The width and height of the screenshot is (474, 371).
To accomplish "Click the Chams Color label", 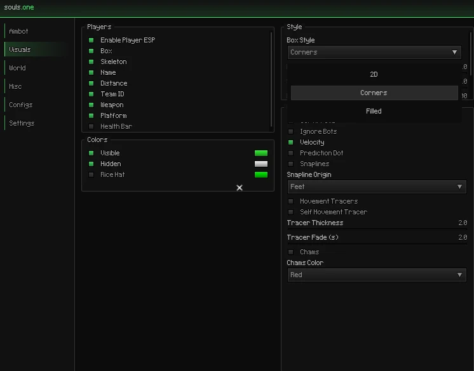I will tap(305, 263).
